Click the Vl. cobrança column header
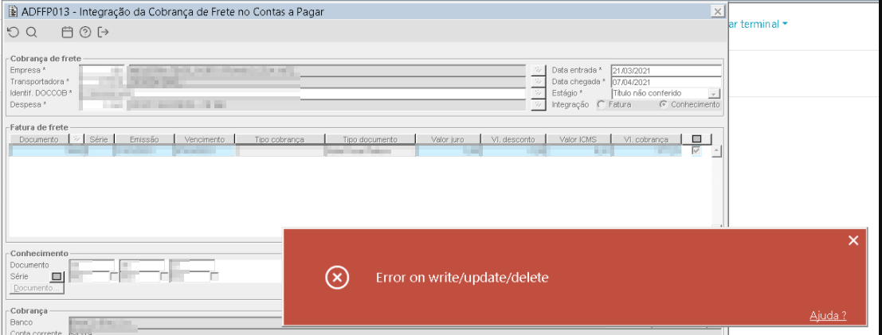The width and height of the screenshot is (882, 335). (x=647, y=139)
